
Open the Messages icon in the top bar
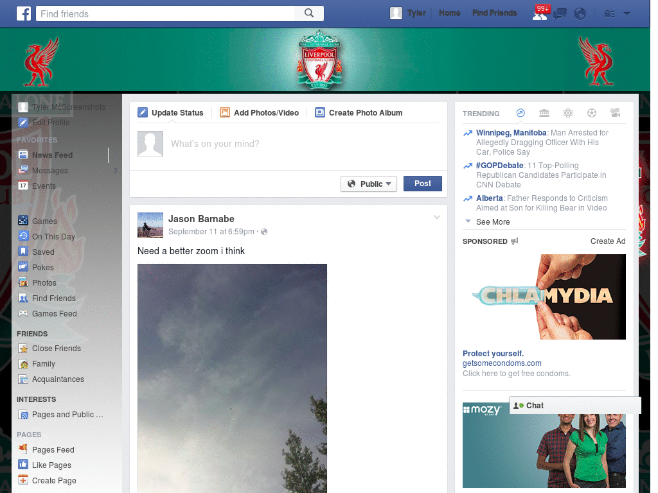pyautogui.click(x=560, y=13)
